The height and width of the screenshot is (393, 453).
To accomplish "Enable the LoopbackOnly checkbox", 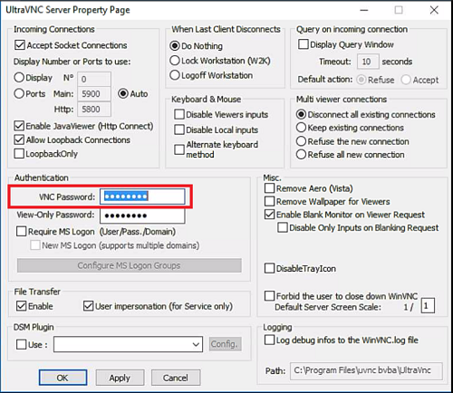I will 19,154.
